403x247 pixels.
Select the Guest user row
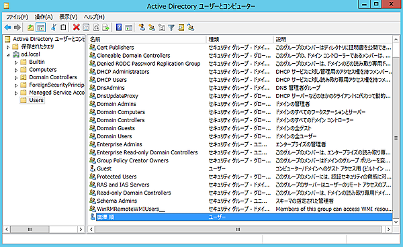click(240, 168)
